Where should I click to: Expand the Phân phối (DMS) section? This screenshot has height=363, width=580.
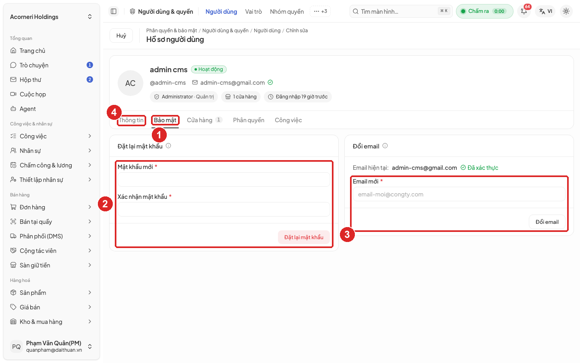click(52, 236)
